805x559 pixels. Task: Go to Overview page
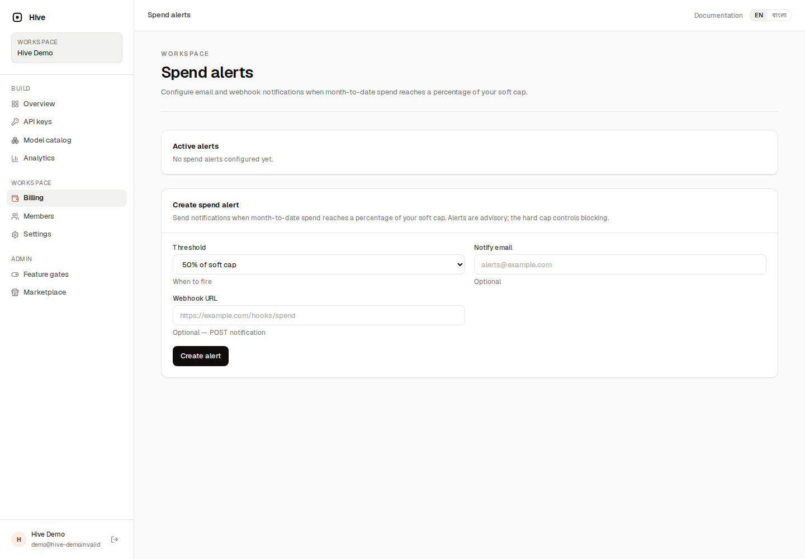pyautogui.click(x=67, y=104)
